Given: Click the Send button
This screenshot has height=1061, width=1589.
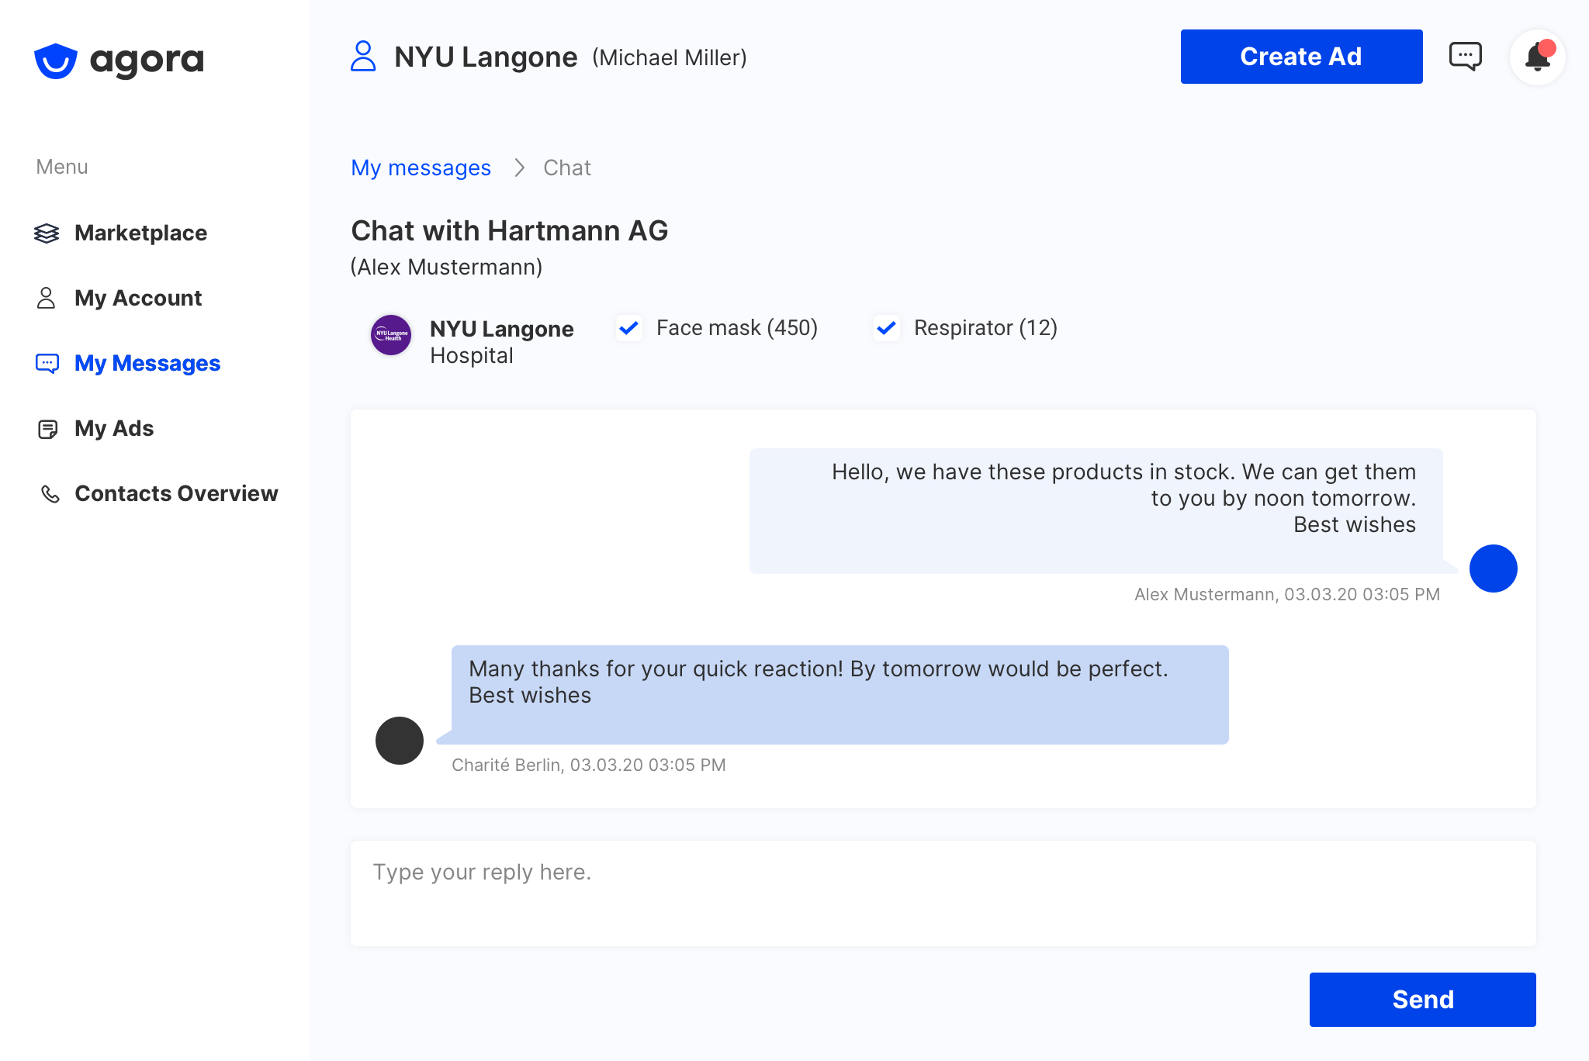Looking at the screenshot, I should 1422,999.
